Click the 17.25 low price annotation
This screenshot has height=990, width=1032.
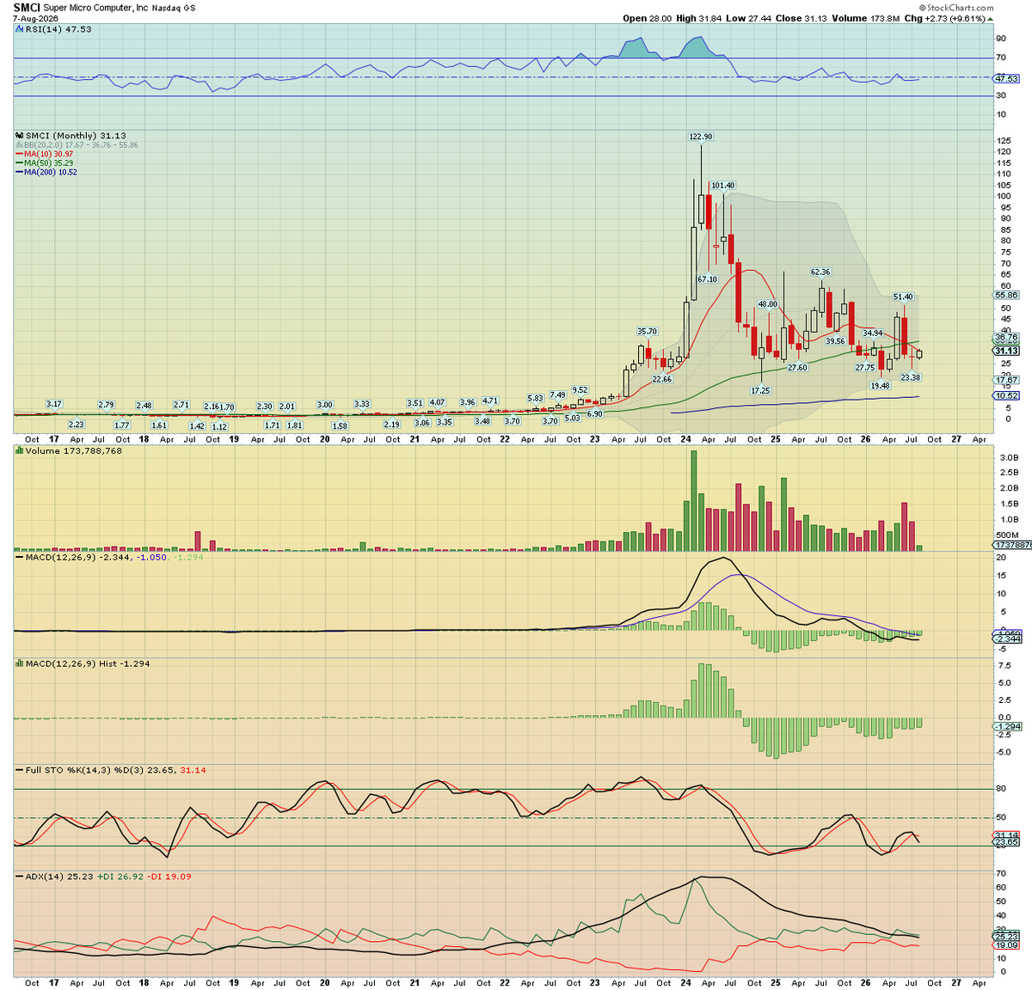760,390
